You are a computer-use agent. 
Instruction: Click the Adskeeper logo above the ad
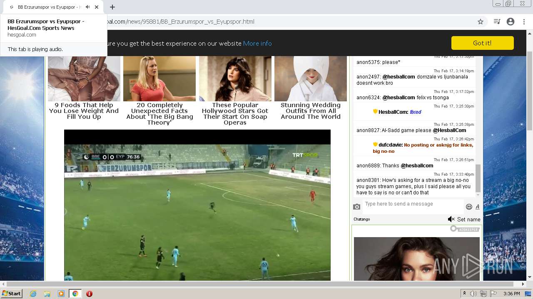465,229
